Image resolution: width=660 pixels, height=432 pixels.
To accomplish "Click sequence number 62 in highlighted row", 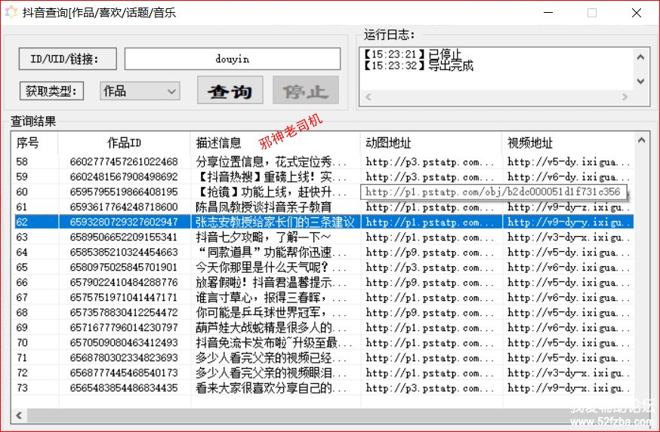I will [x=22, y=222].
